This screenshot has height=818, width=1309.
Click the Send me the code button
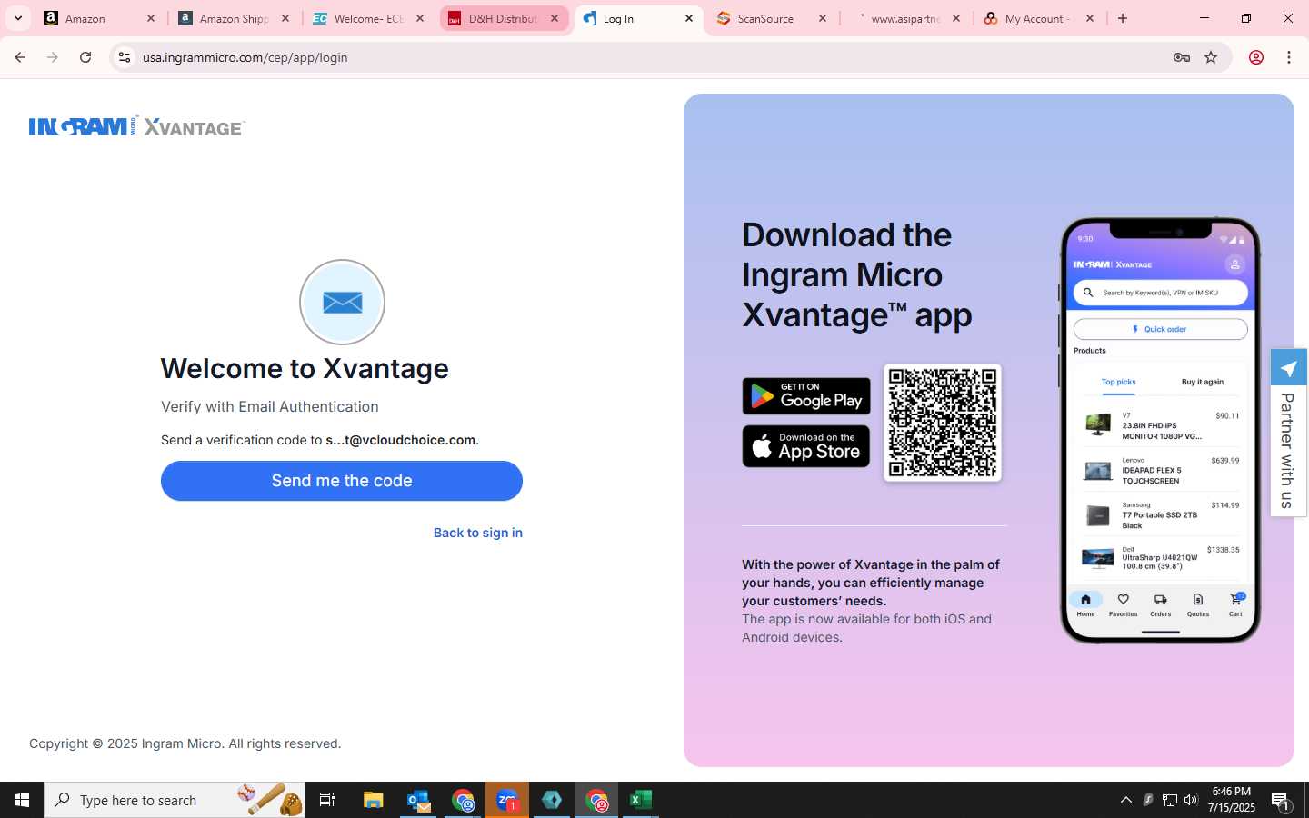pyautogui.click(x=342, y=481)
